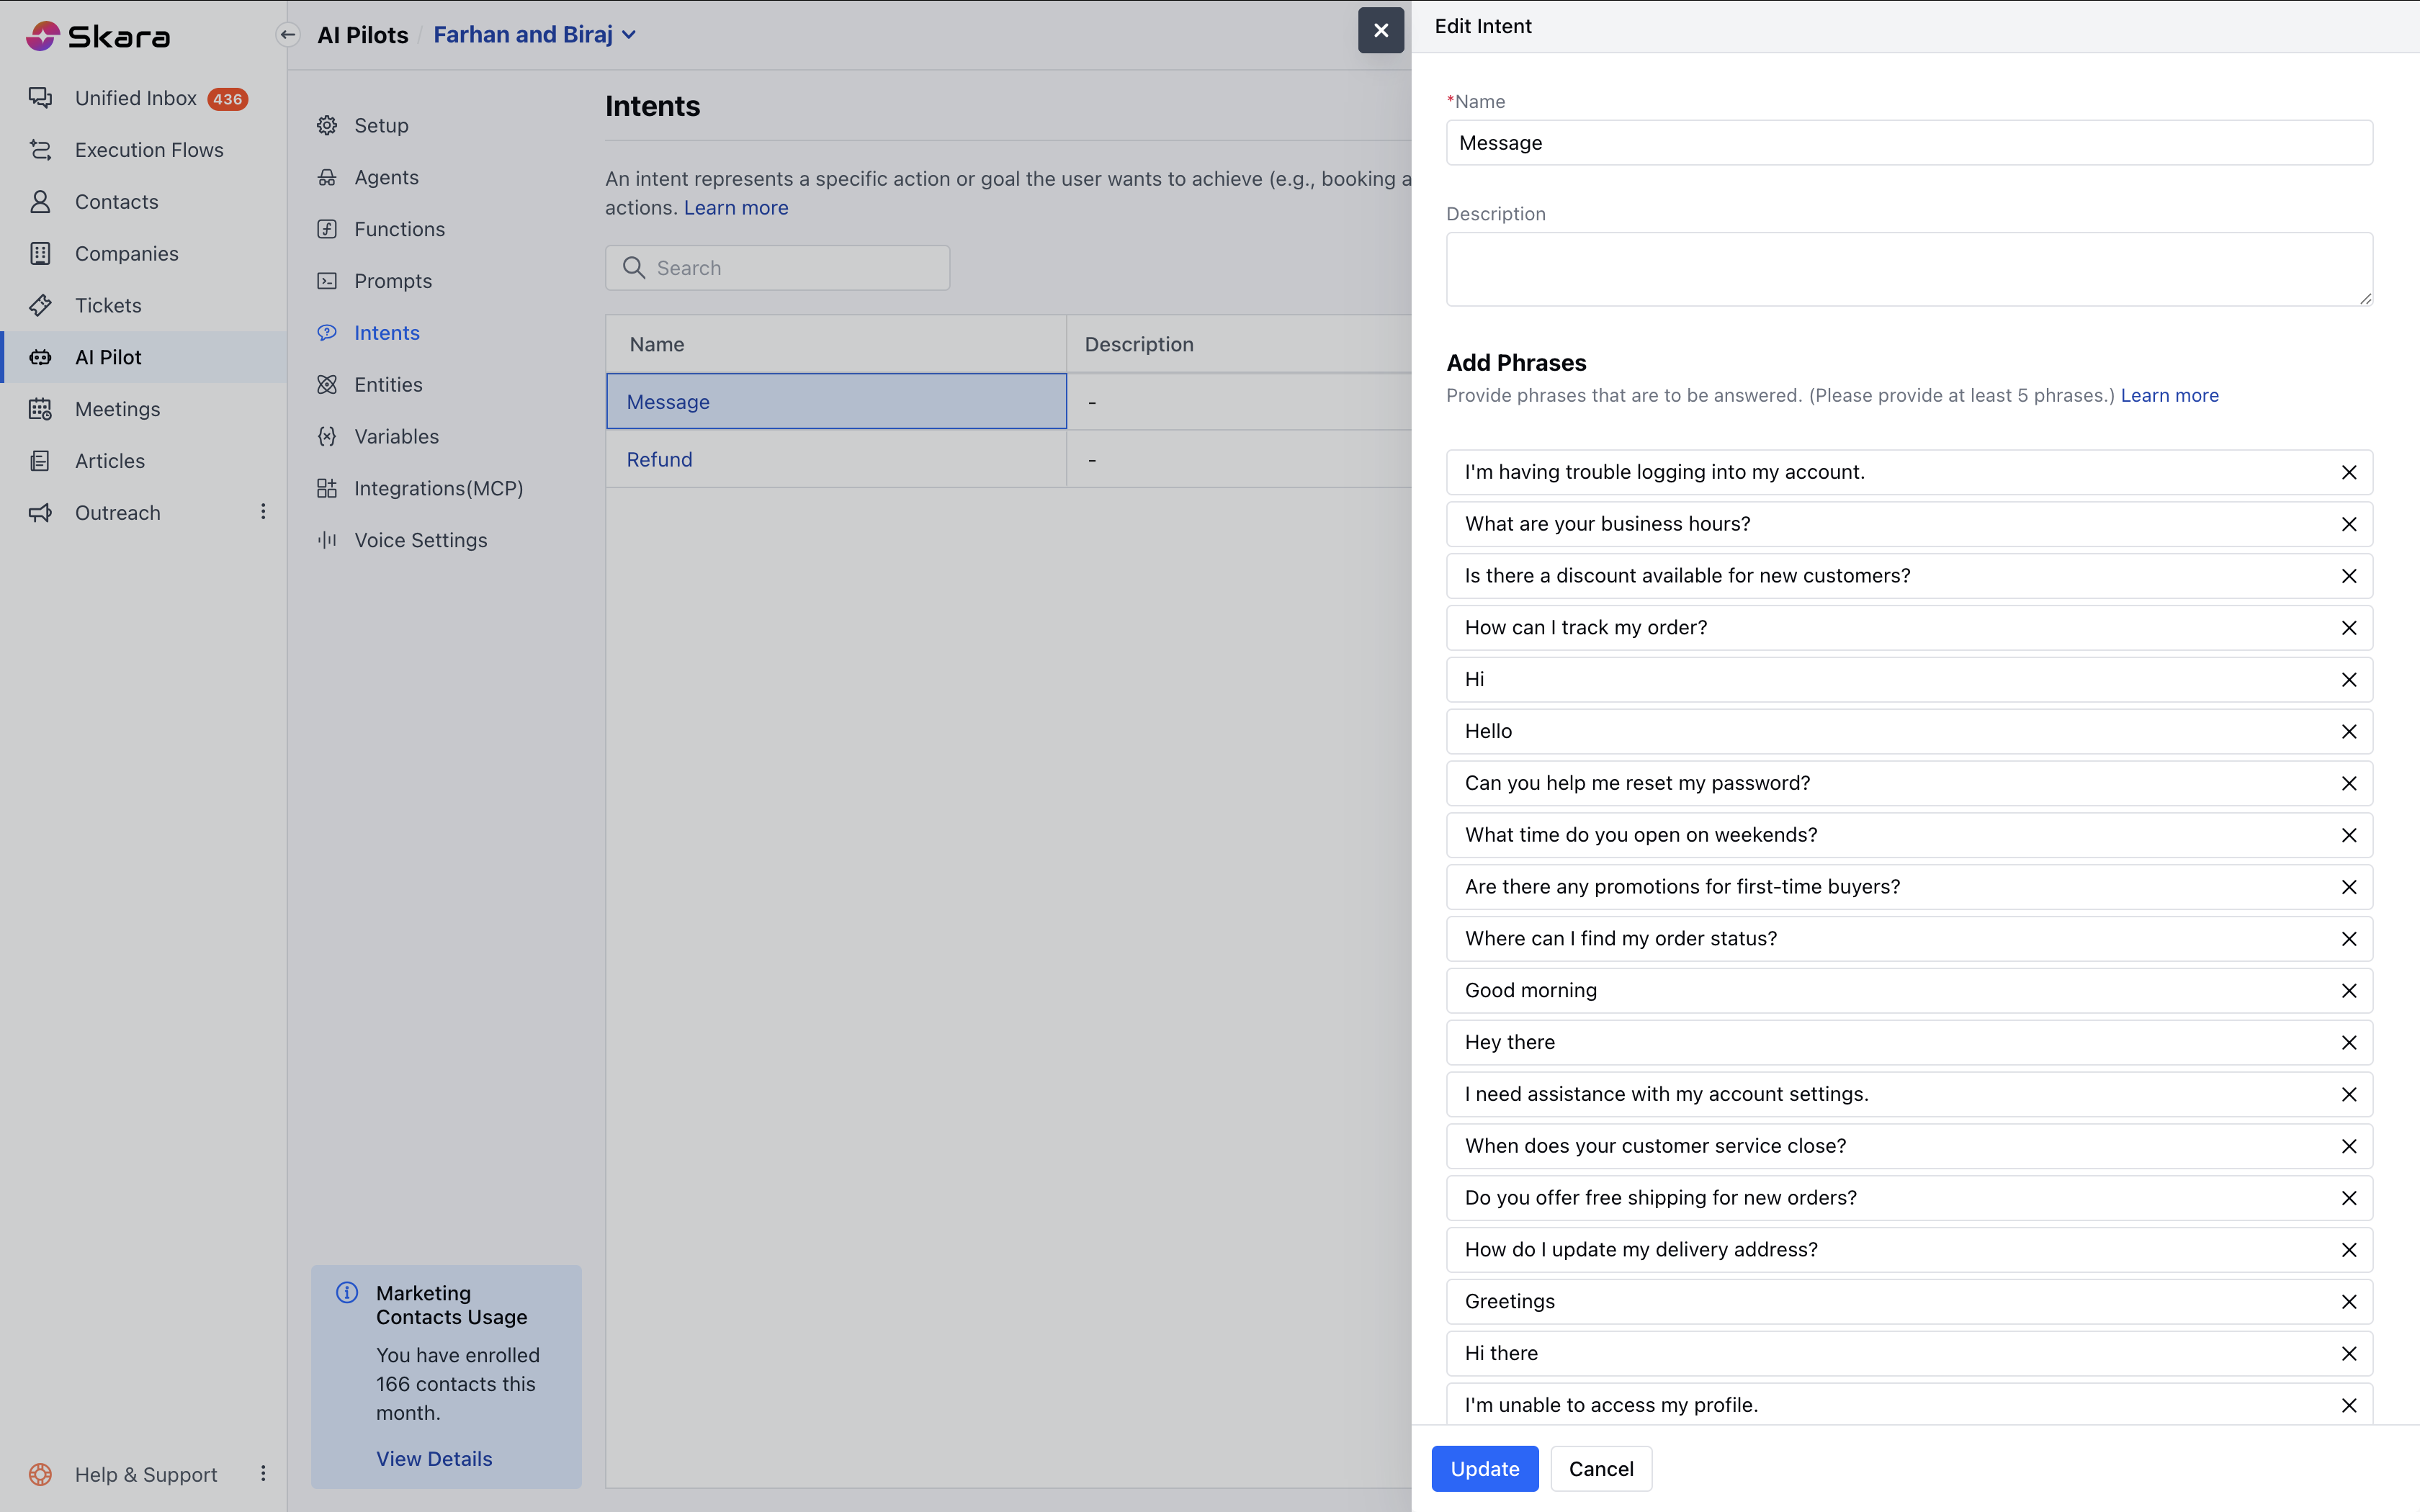2420x1512 pixels.
Task: Collapse sidebar with the back arrow
Action: pyautogui.click(x=288, y=35)
